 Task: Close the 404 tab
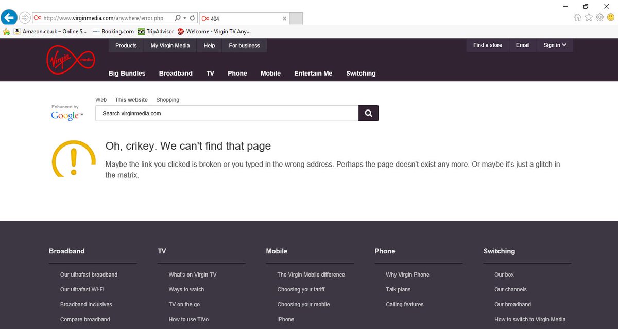click(284, 19)
